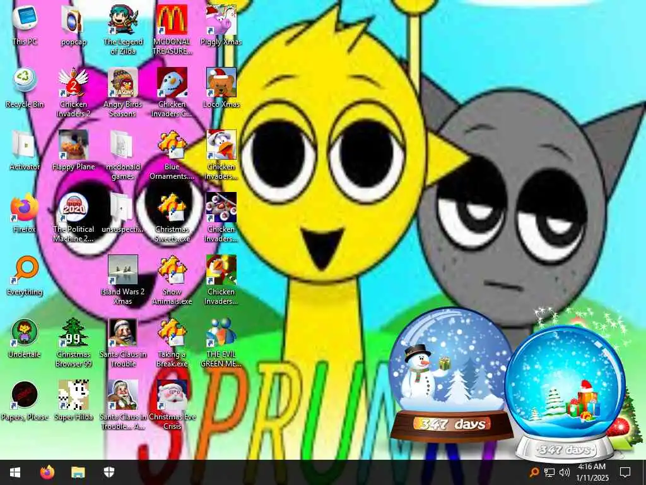Launch Undertale desktop shortcut
Image resolution: width=646 pixels, height=485 pixels.
[25, 338]
